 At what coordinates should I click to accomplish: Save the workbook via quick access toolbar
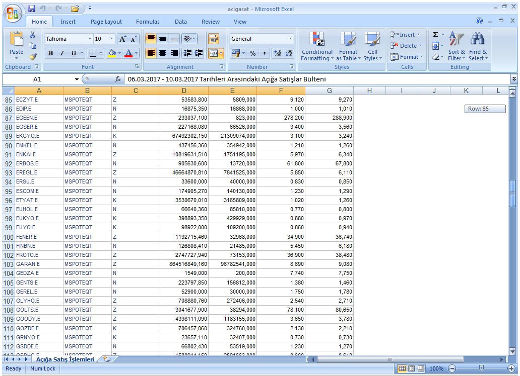32,9
